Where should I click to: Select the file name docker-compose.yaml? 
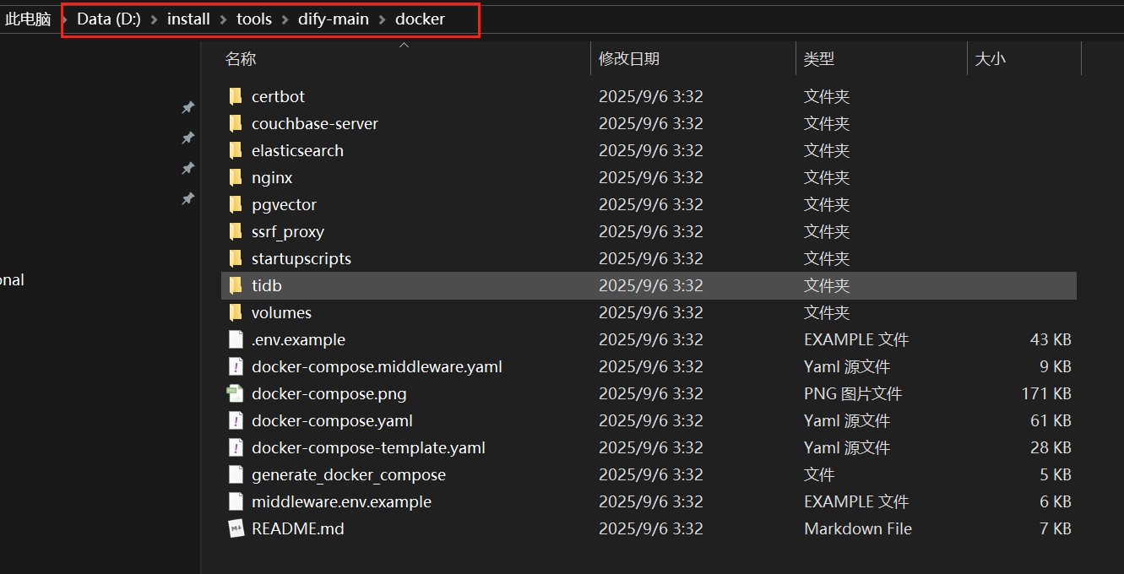point(332,420)
